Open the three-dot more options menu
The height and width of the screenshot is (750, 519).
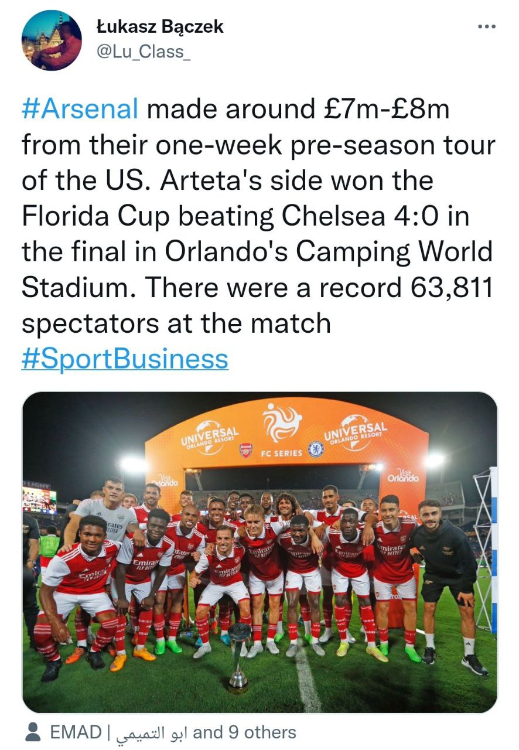[486, 26]
